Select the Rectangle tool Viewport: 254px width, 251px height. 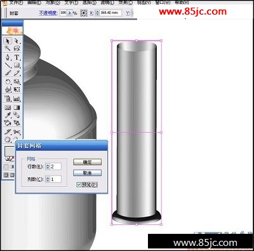(17, 65)
